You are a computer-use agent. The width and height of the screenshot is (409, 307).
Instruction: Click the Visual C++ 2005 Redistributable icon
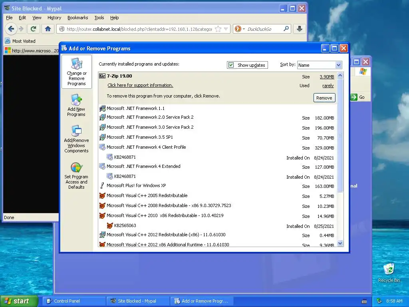(x=102, y=195)
